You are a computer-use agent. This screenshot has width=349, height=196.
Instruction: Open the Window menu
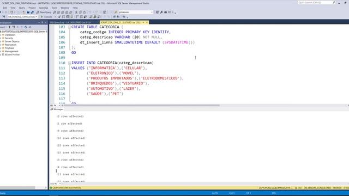(65, 8)
